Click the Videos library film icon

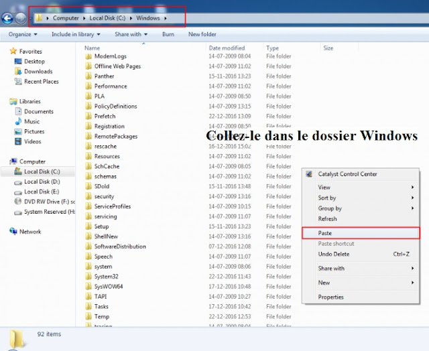pyautogui.click(x=18, y=141)
